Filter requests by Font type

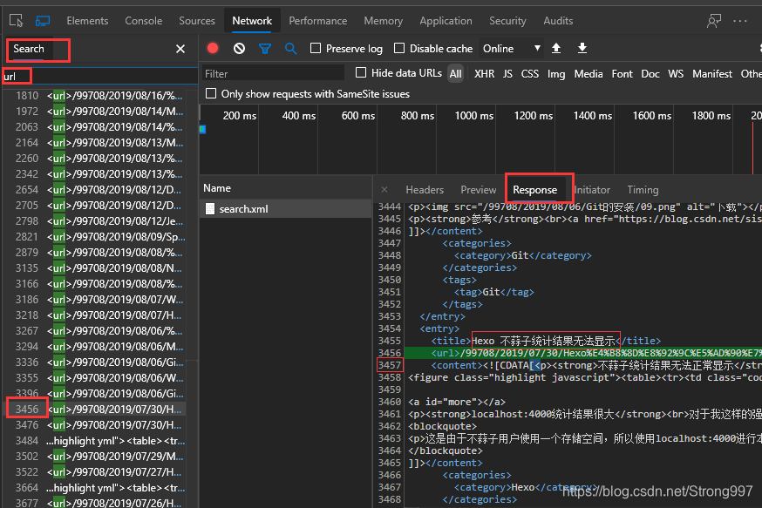(x=622, y=74)
